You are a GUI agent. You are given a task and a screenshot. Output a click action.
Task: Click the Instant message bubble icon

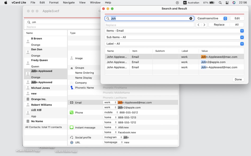[72, 127]
